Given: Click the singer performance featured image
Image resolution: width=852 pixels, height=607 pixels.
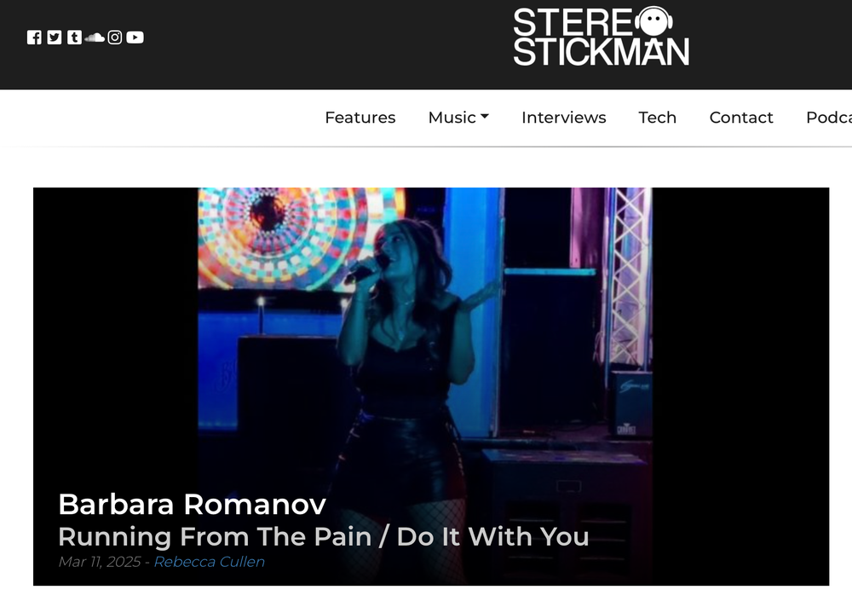Looking at the screenshot, I should [431, 386].
